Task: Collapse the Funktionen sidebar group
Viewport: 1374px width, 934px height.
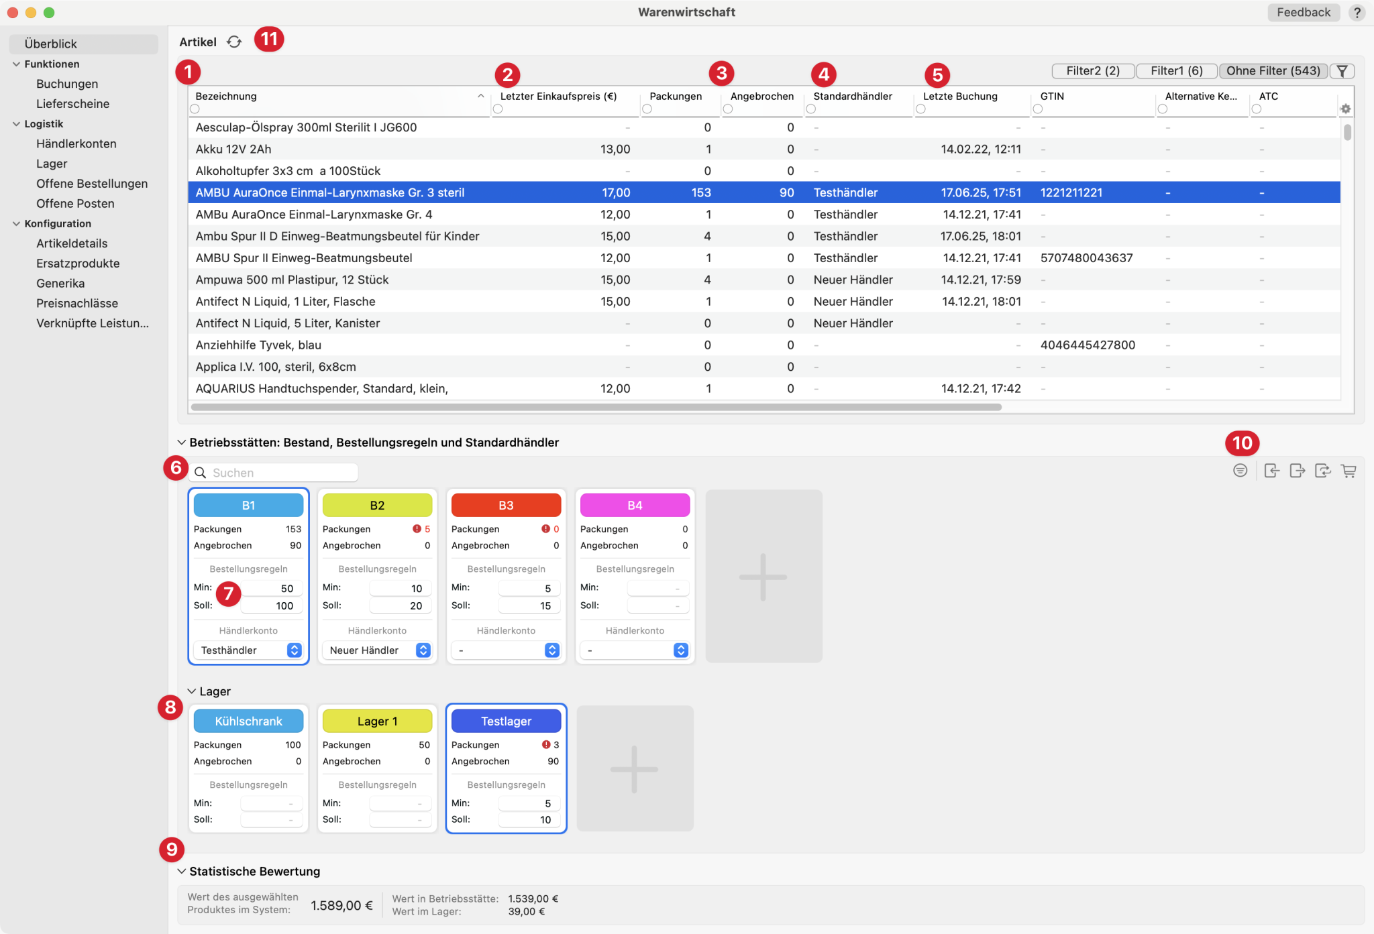Action: [x=16, y=64]
